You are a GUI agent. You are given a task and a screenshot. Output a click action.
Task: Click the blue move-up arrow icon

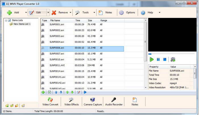[x=56, y=92]
